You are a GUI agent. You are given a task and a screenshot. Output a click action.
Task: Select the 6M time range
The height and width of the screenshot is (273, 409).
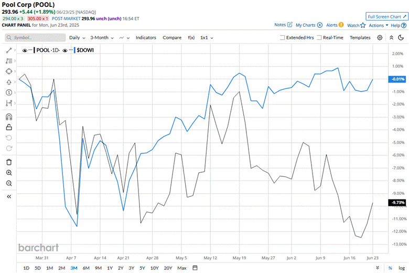86,268
